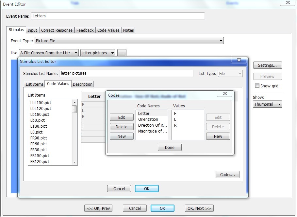Select the 'Direction Of R...' code name

click(x=152, y=125)
